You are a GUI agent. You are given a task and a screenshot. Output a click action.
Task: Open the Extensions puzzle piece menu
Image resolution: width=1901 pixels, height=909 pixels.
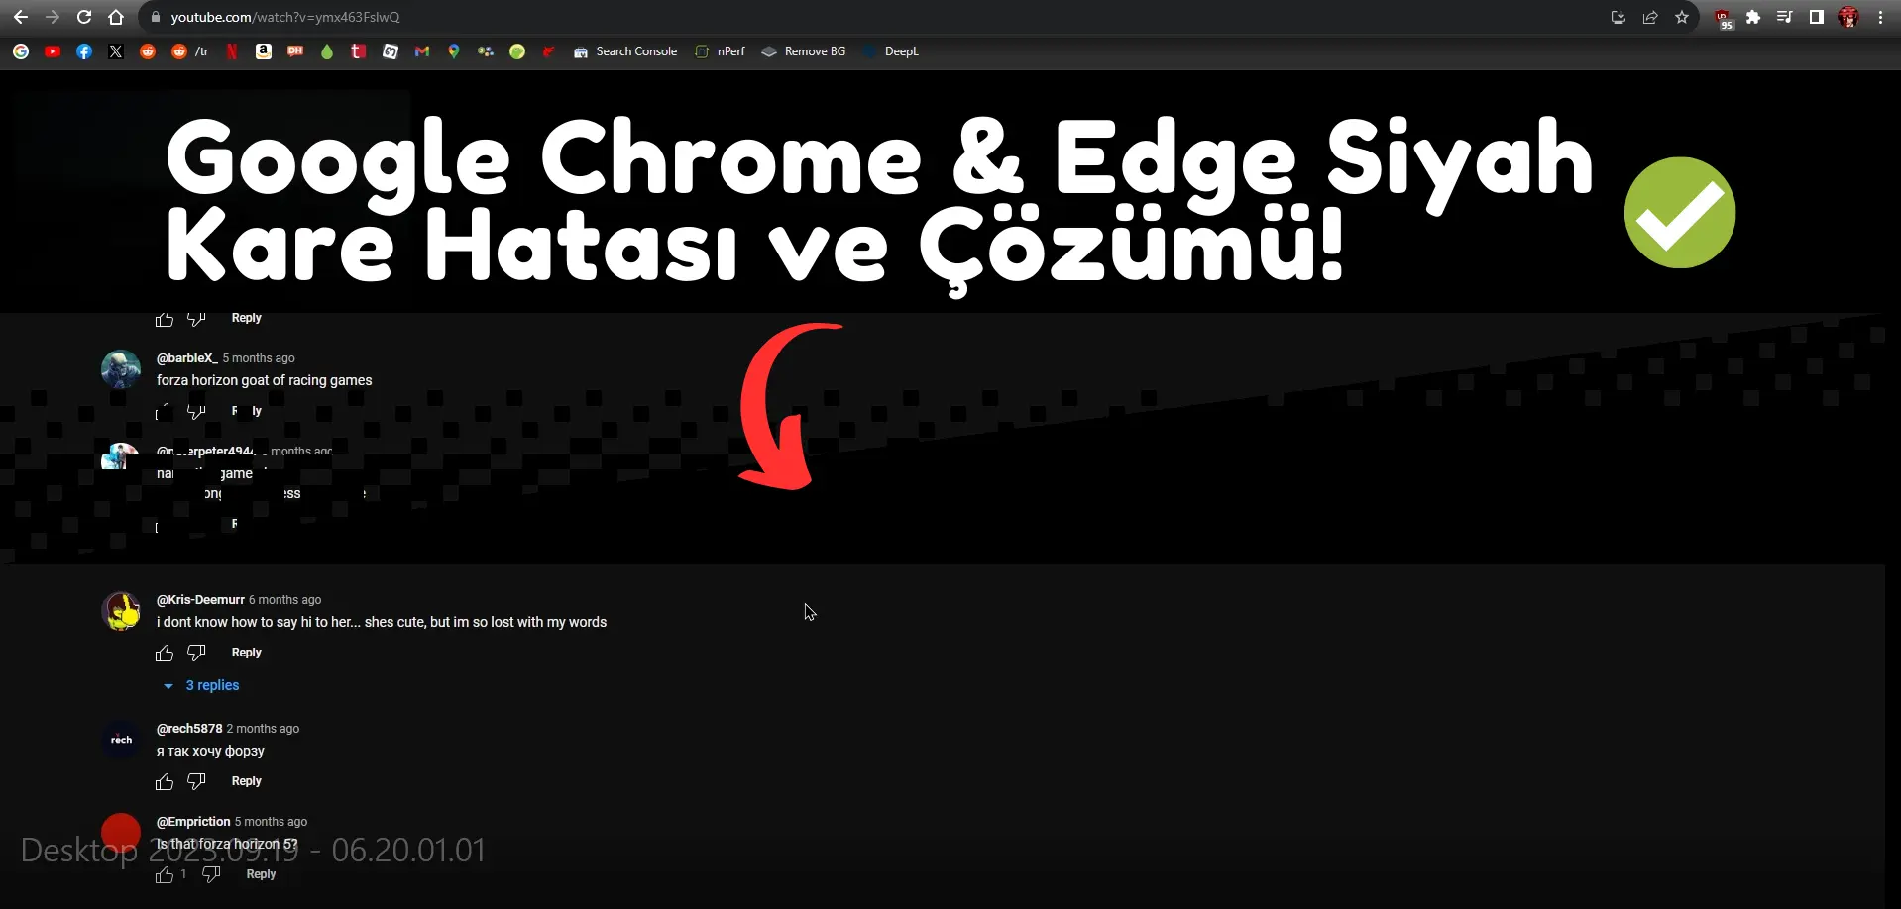pyautogui.click(x=1753, y=17)
